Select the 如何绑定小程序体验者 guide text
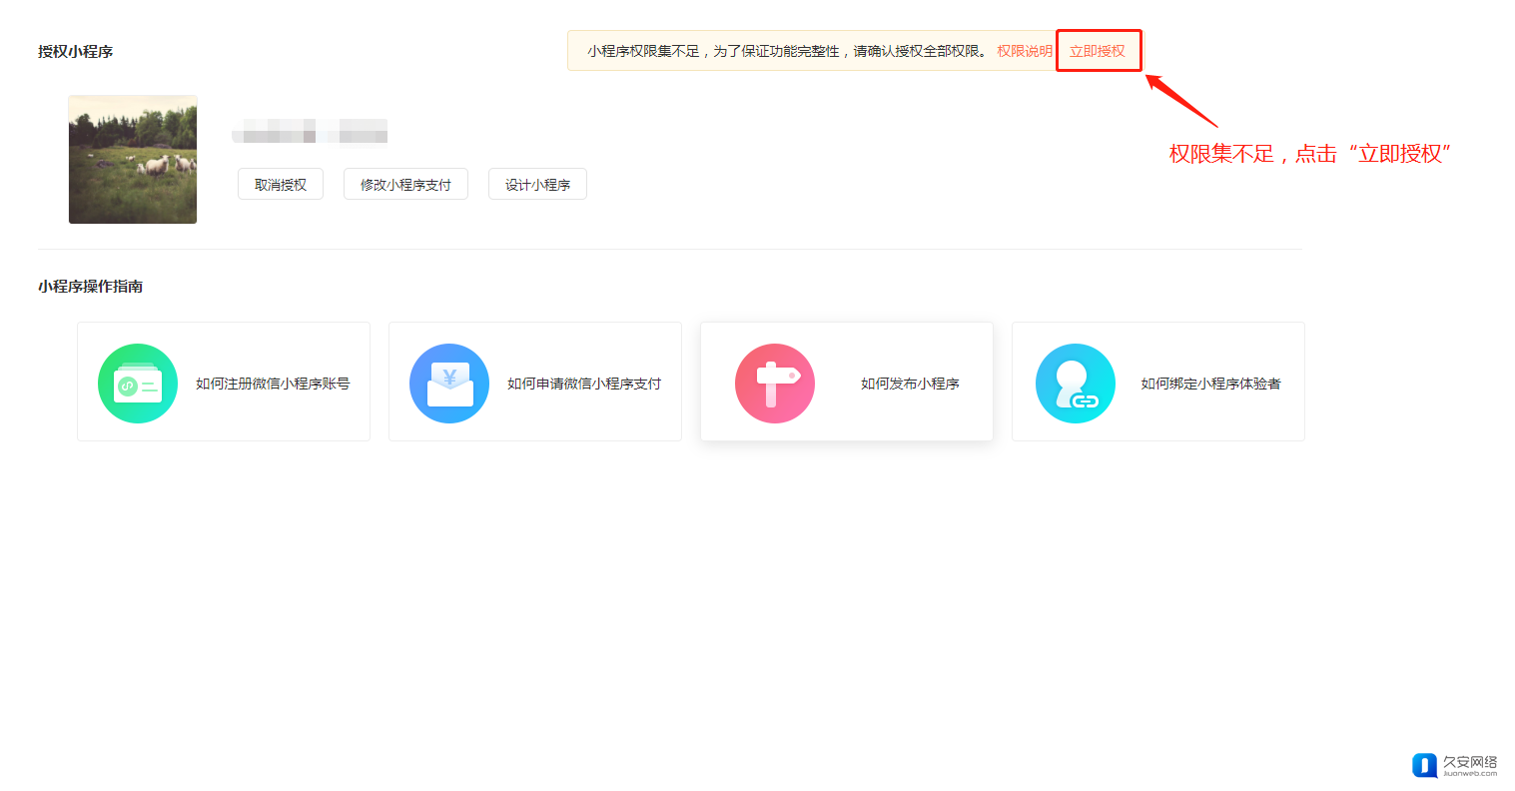1515x791 pixels. coord(1210,384)
